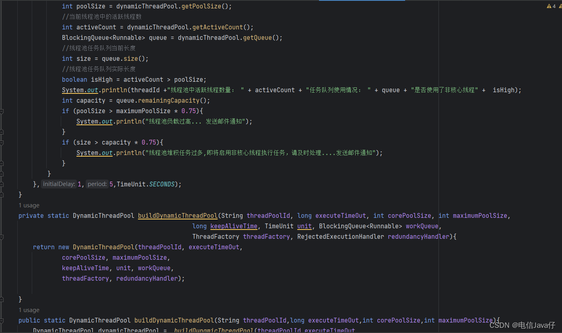562x333 pixels.
Task: Collapse the public static buildDynamicThreadPool method fold marker
Action: (2, 321)
